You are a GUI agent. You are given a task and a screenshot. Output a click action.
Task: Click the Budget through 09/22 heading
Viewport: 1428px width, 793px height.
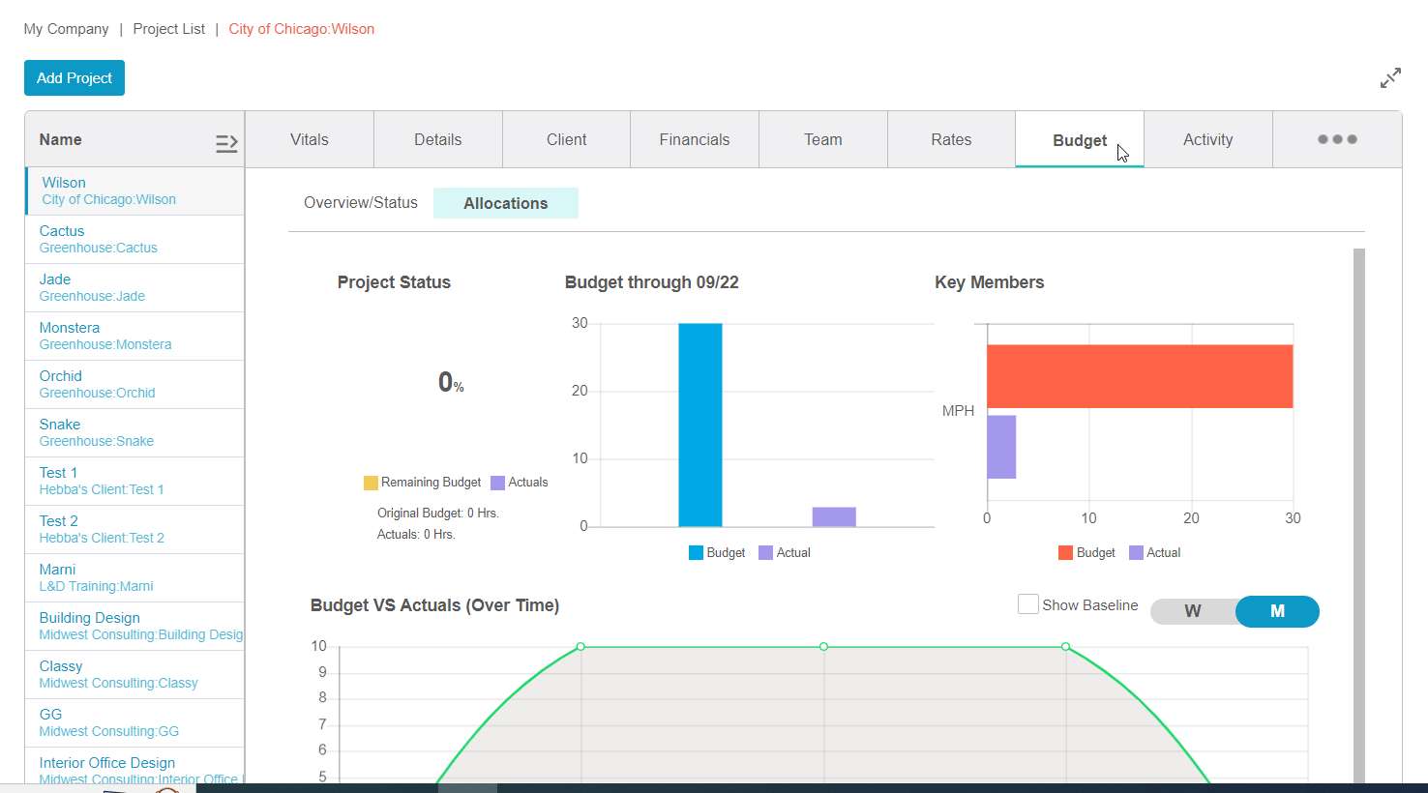point(652,282)
